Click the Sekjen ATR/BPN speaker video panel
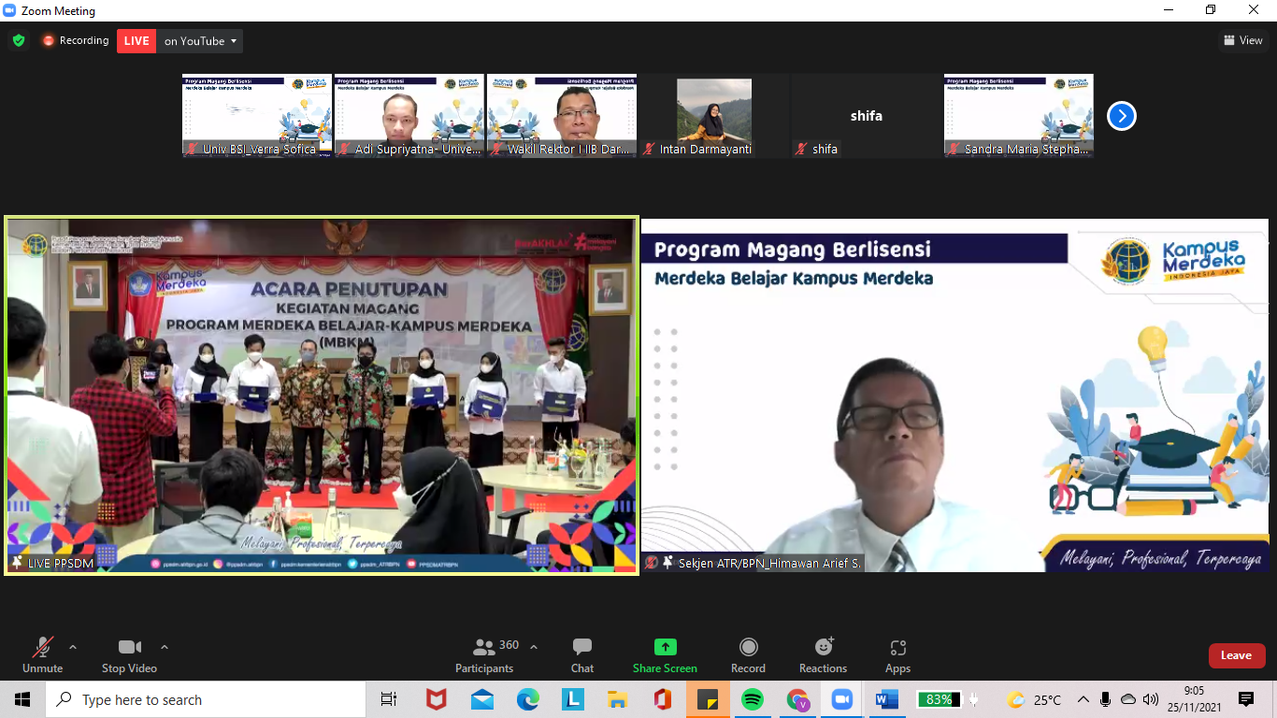Screen dimensions: 1277x718 (x=954, y=395)
